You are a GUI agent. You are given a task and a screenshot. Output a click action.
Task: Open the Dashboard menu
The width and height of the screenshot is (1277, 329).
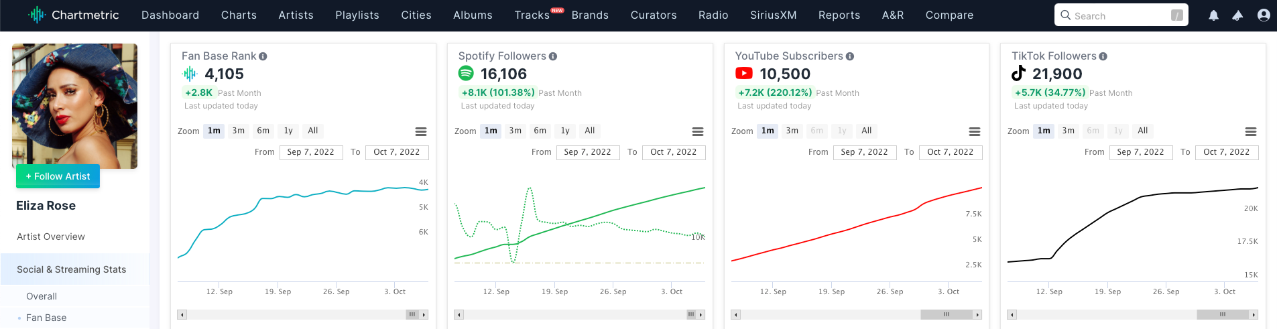[170, 15]
